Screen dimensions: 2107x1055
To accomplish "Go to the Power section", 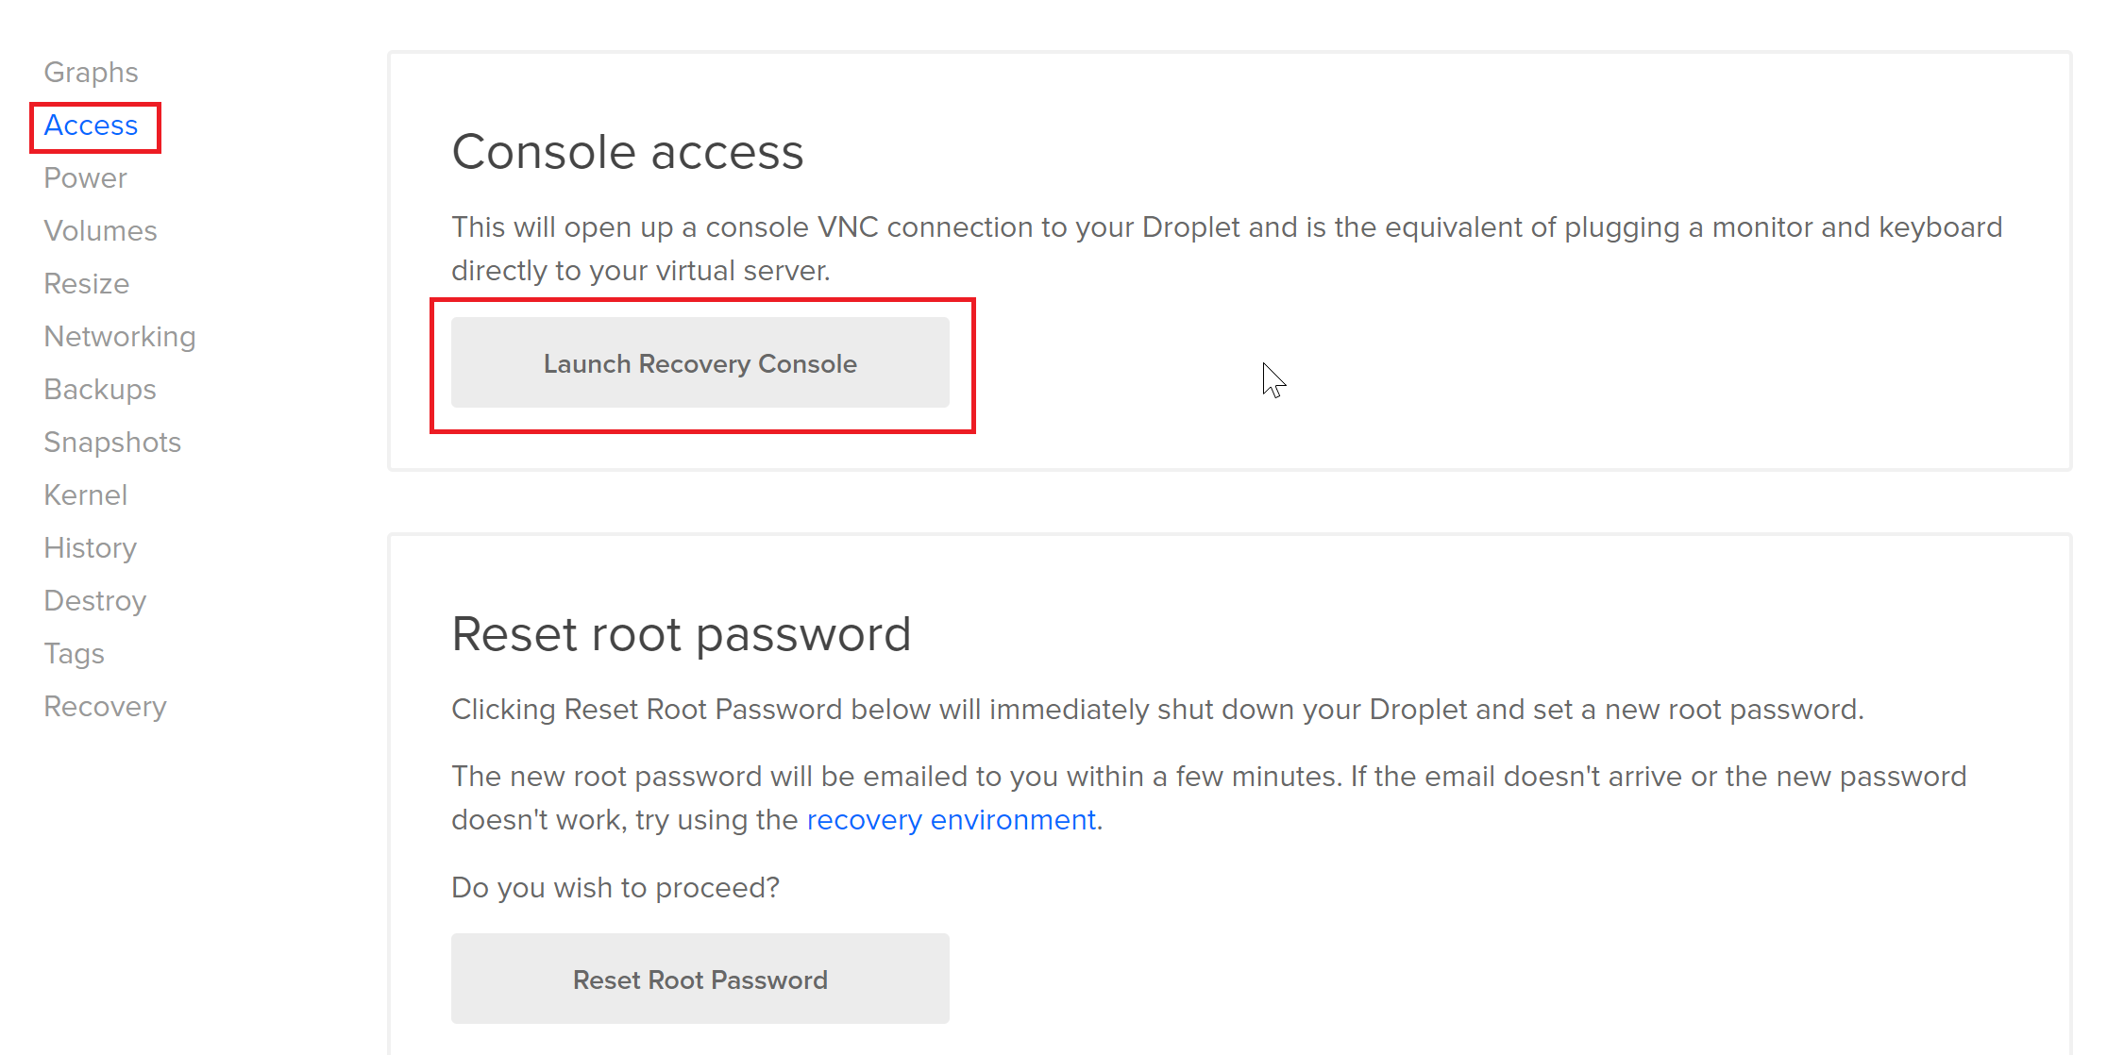I will pos(85,178).
